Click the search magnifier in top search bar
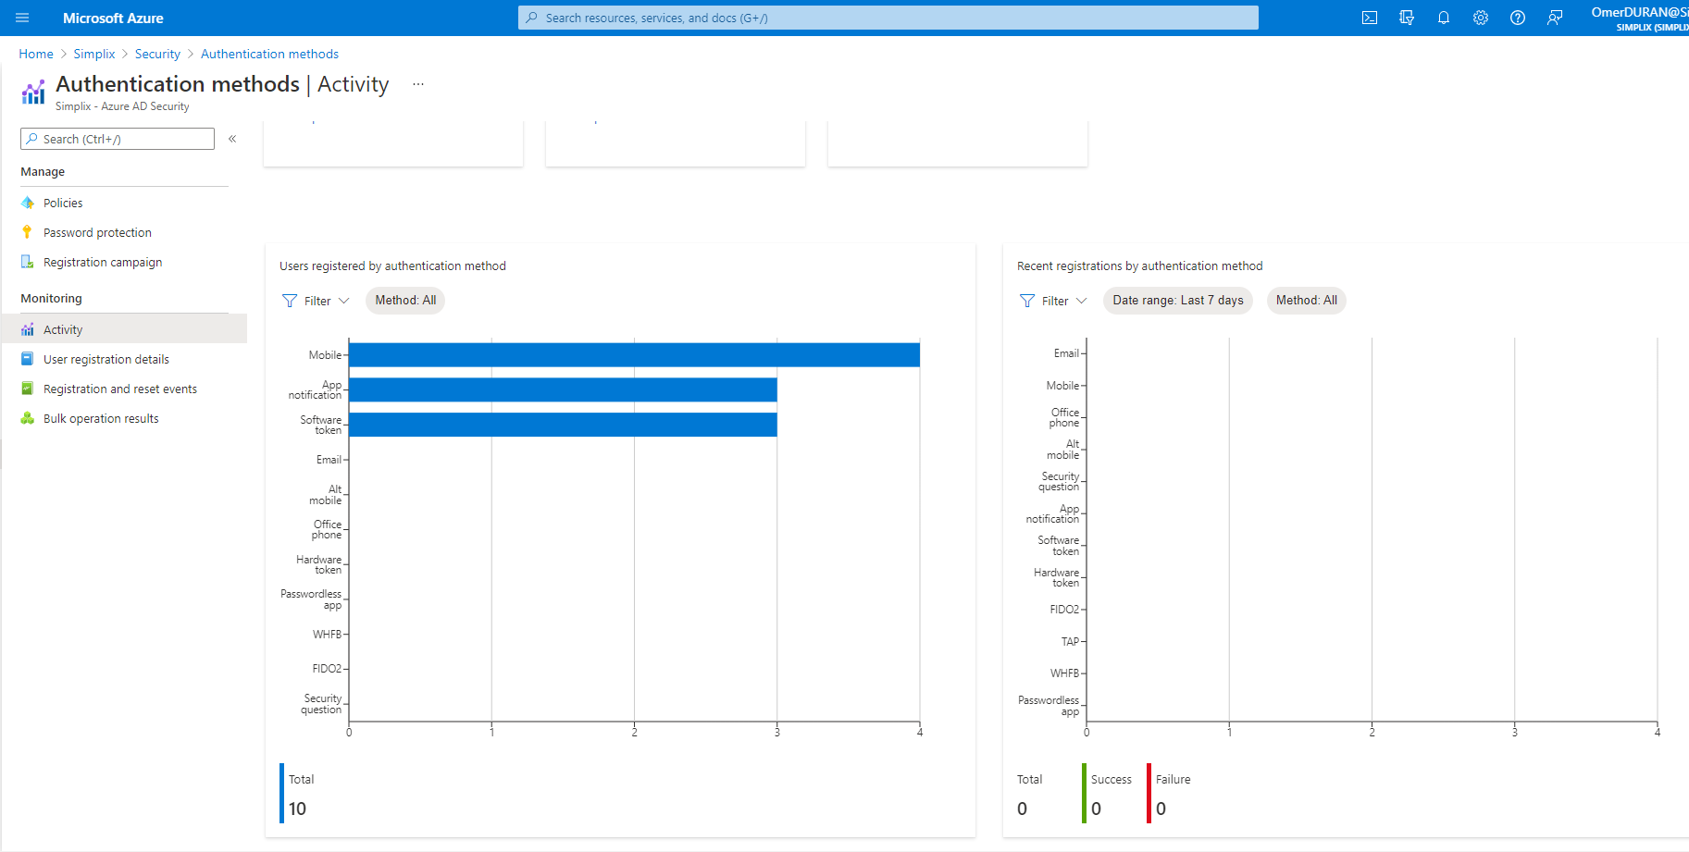 (531, 18)
